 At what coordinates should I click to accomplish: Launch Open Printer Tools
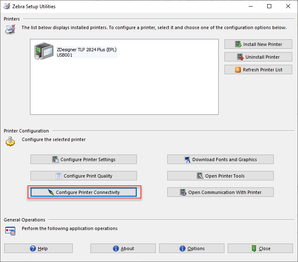pos(220,176)
